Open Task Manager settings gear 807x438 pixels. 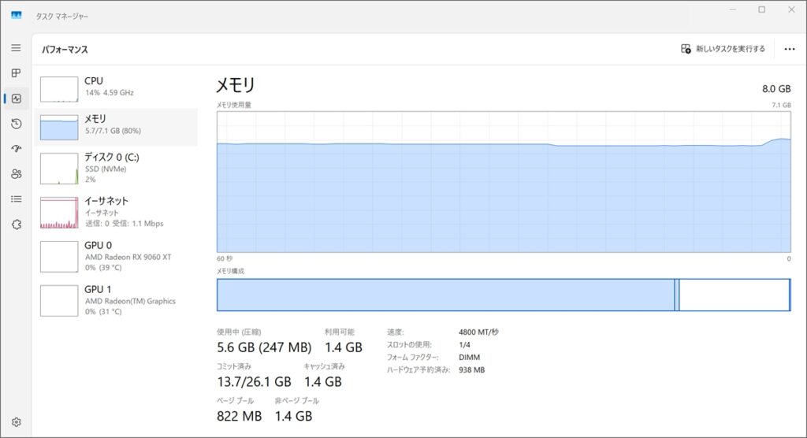pos(16,422)
